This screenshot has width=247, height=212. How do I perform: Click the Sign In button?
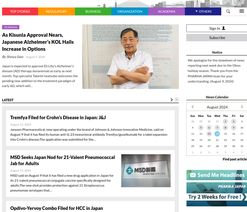click(x=217, y=28)
